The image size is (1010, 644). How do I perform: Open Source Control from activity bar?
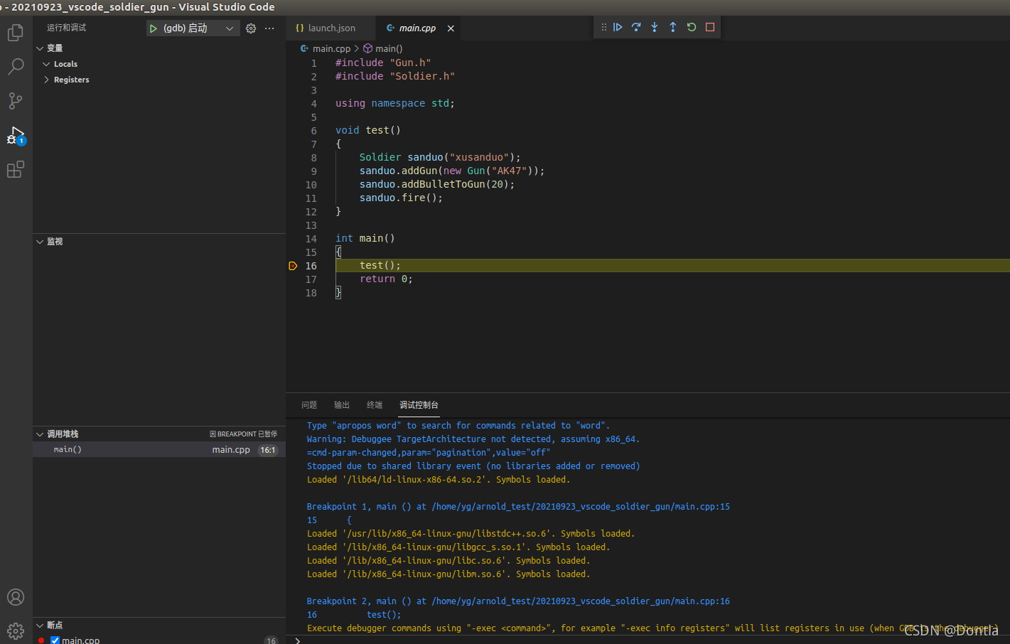(16, 101)
